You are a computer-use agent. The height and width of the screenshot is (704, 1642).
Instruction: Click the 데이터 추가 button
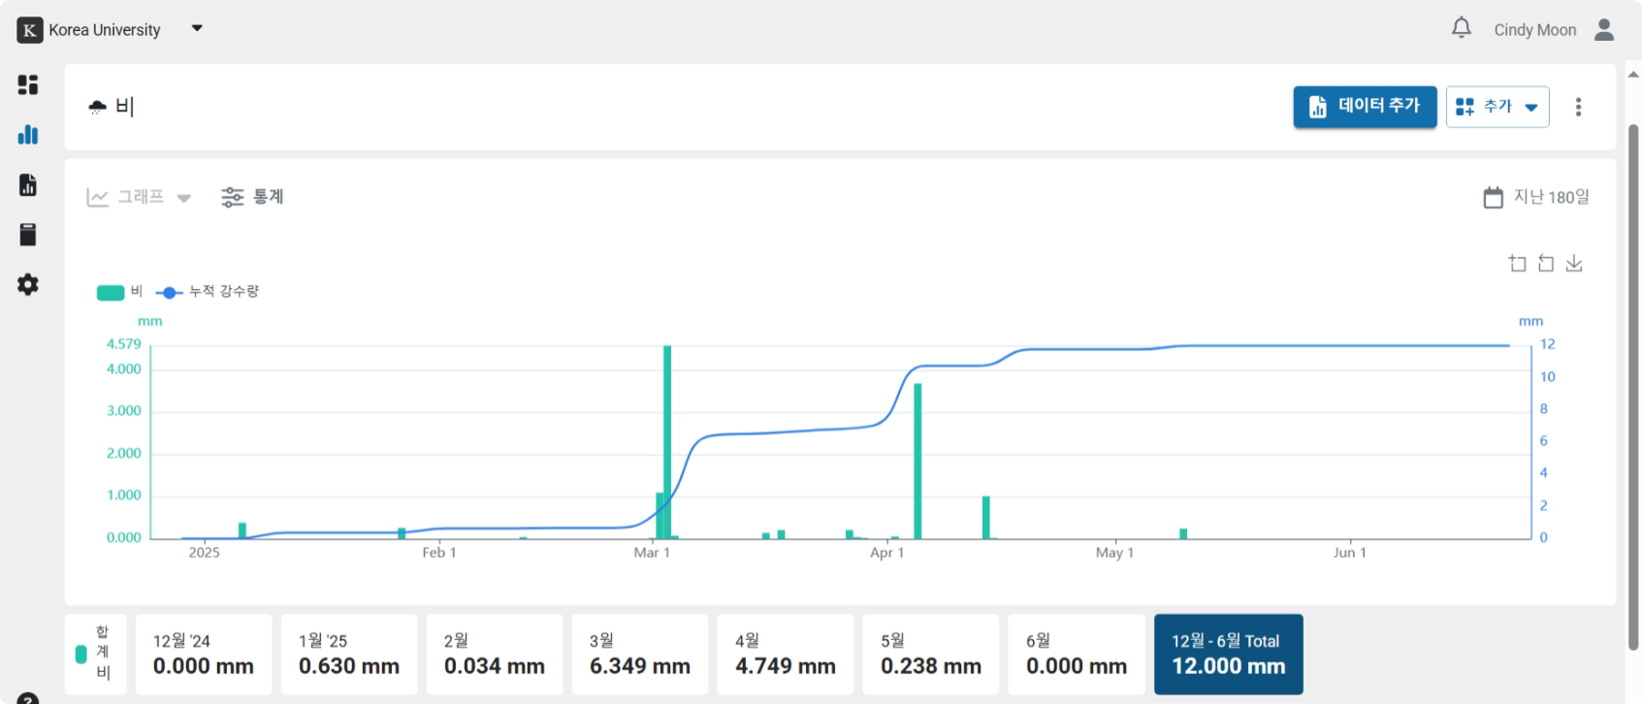coord(1365,107)
